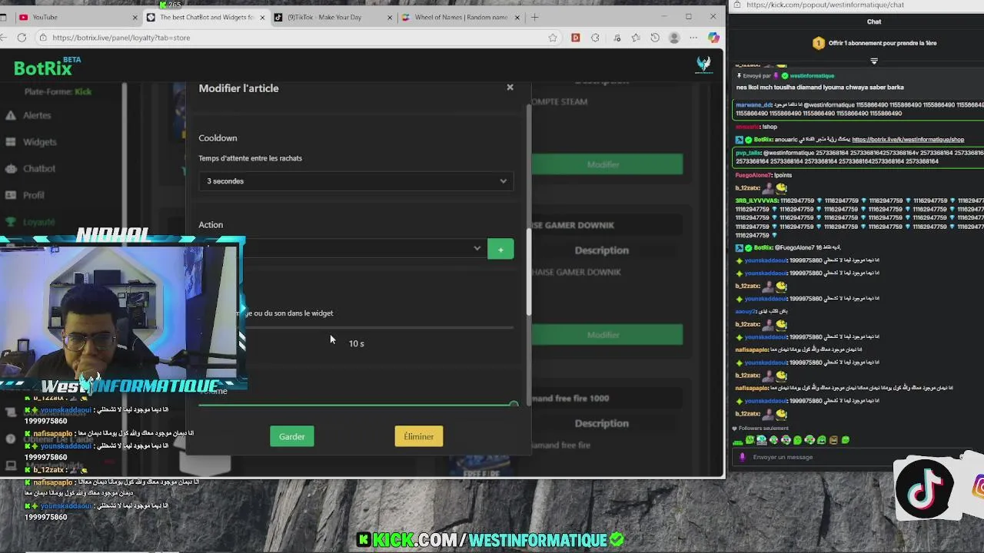The width and height of the screenshot is (984, 553).
Task: Open Profil in the BotRix sidebar
Action: pyautogui.click(x=34, y=195)
